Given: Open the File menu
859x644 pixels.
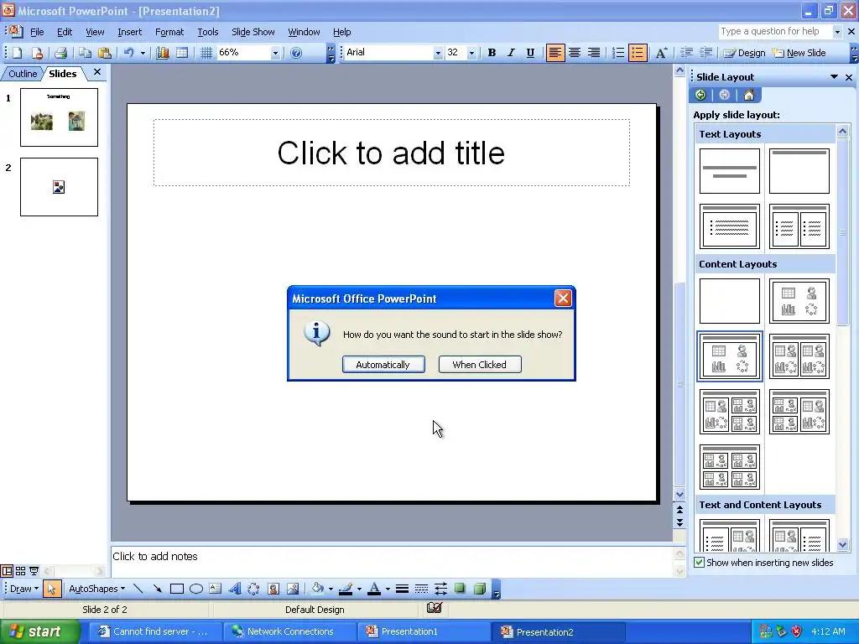Looking at the screenshot, I should [x=37, y=32].
